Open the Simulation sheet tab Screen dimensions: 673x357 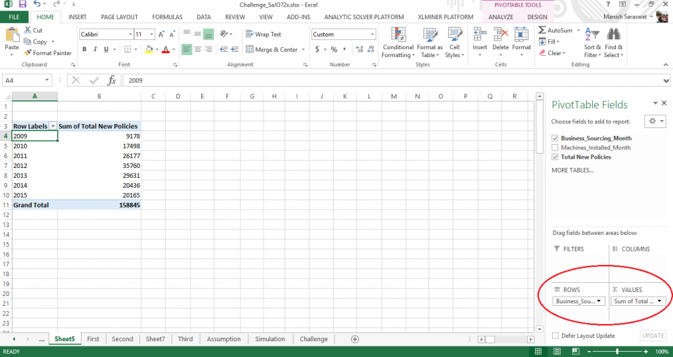270,339
